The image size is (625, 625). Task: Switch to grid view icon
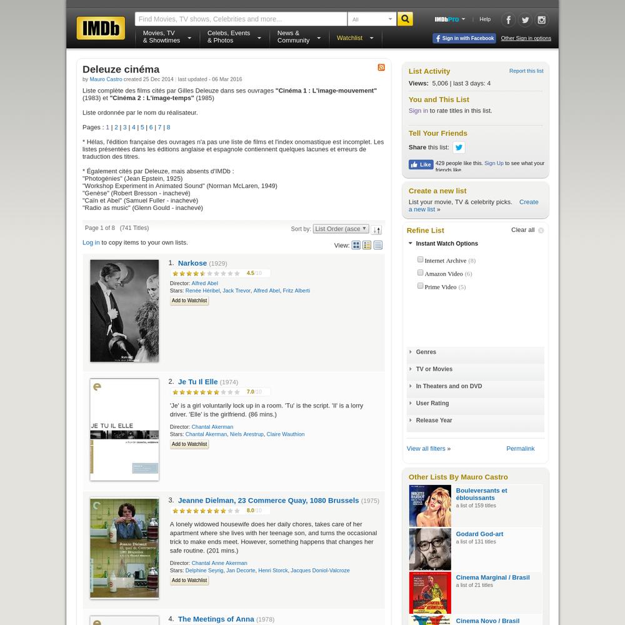tap(356, 245)
